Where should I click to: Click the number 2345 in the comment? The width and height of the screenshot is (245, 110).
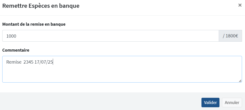click(28, 62)
